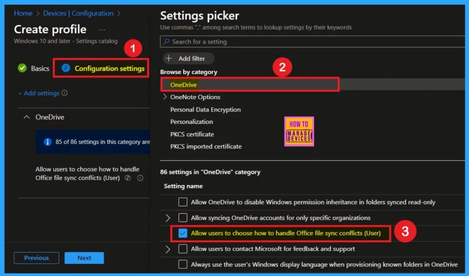Click the Add settings link
Screen dimensions: 469x276
click(x=39, y=93)
